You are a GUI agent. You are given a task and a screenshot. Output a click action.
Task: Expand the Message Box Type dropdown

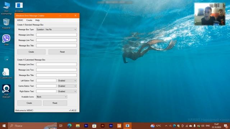56,29
